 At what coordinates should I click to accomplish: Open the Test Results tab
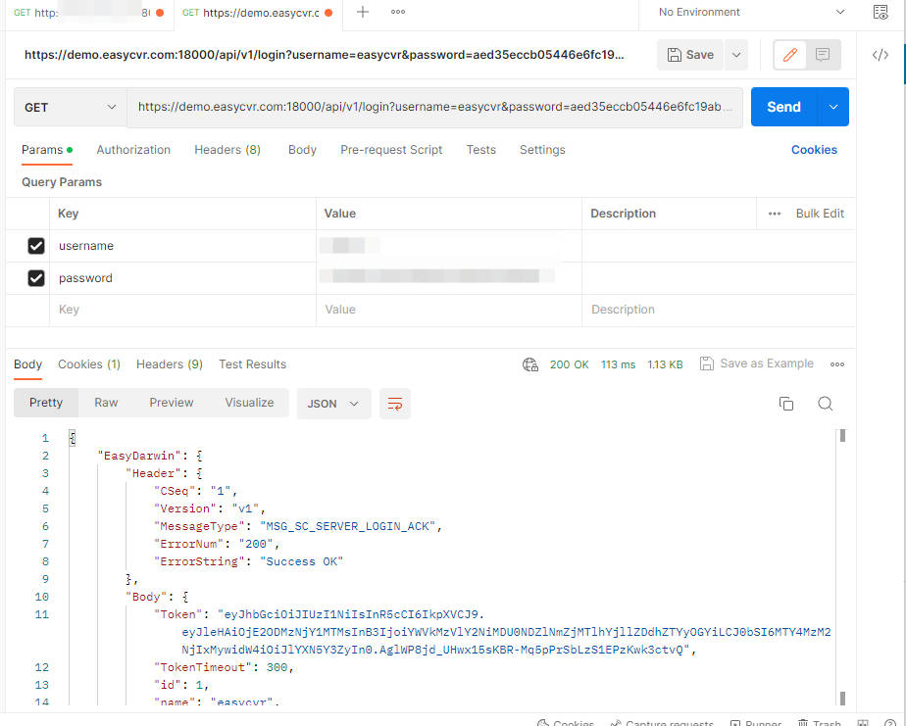click(x=253, y=364)
